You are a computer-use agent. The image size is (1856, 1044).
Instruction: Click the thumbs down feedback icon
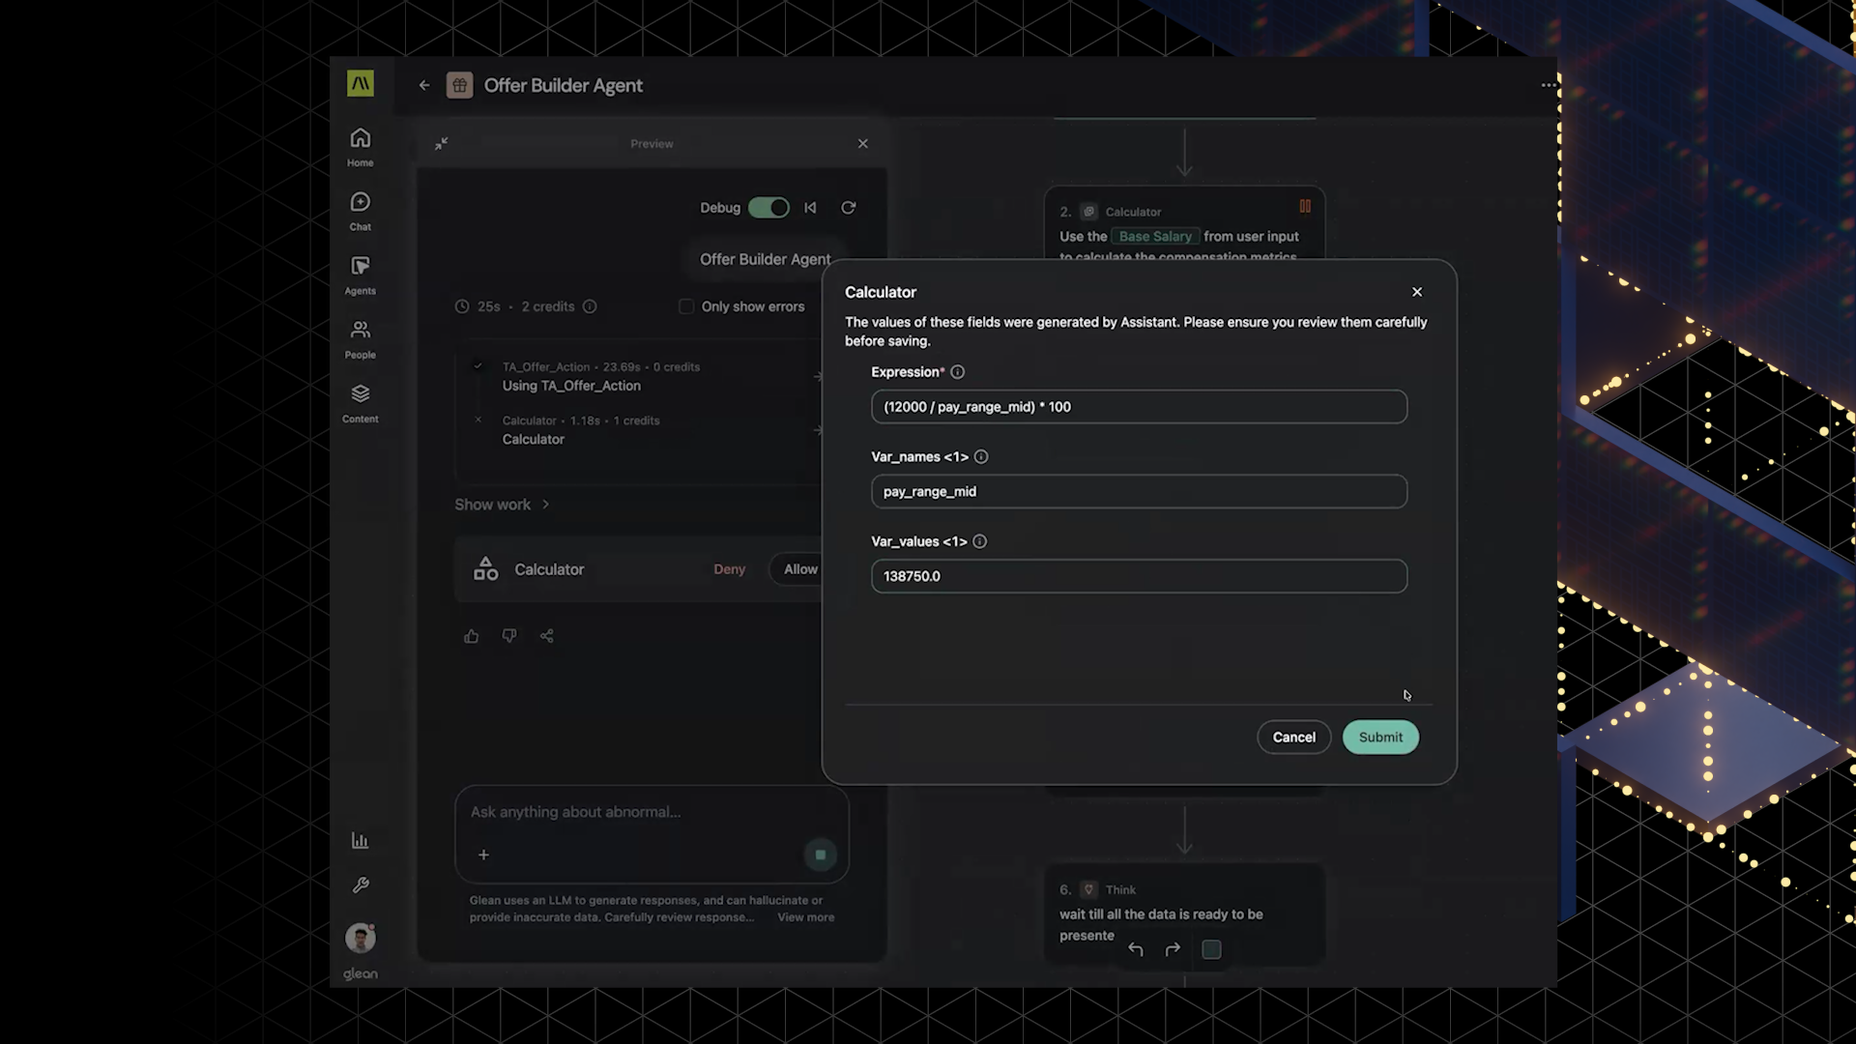pos(508,636)
